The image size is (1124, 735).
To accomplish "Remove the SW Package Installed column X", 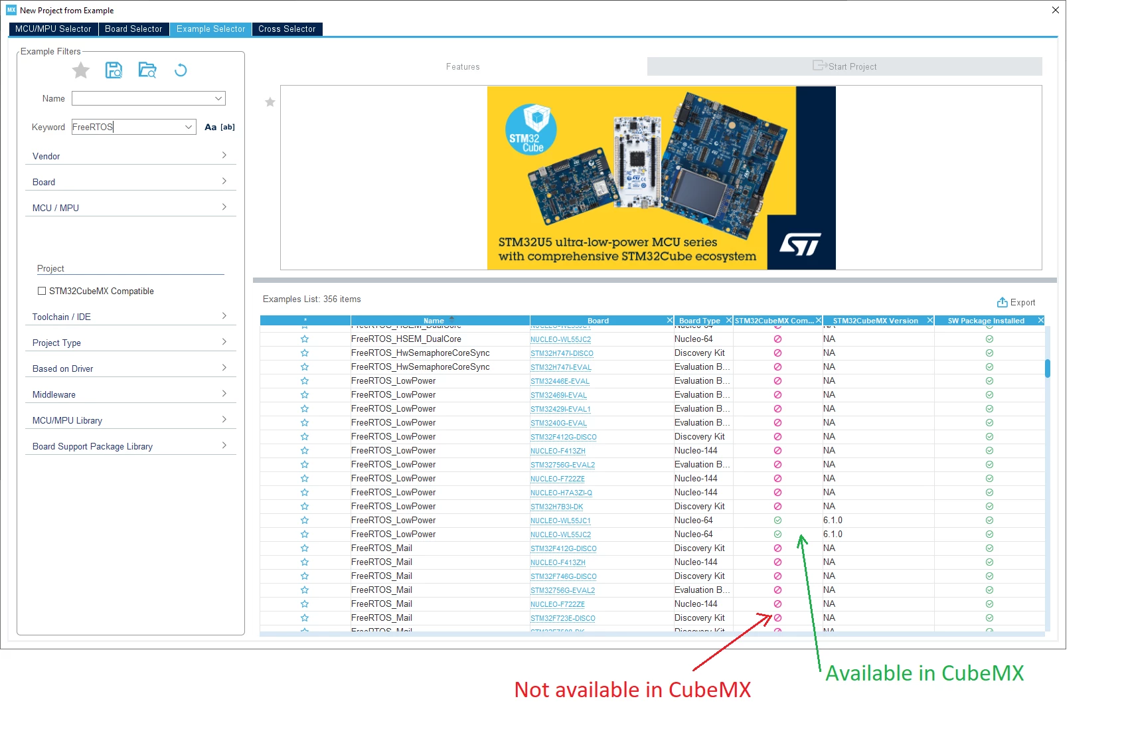I will tap(1040, 320).
